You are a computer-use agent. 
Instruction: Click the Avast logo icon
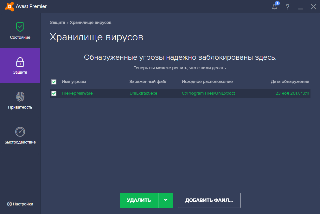click(10, 6)
